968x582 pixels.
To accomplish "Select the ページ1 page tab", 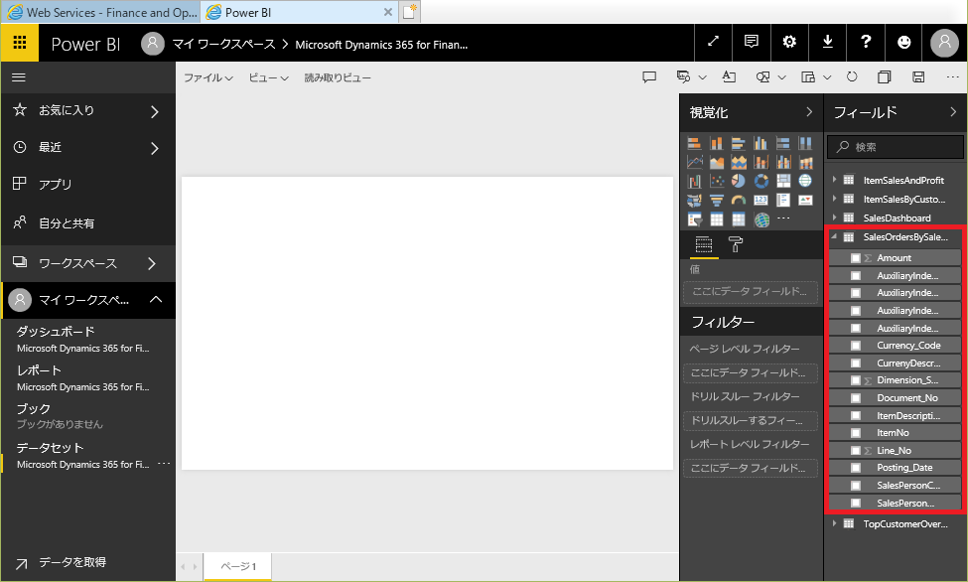I will point(238,566).
